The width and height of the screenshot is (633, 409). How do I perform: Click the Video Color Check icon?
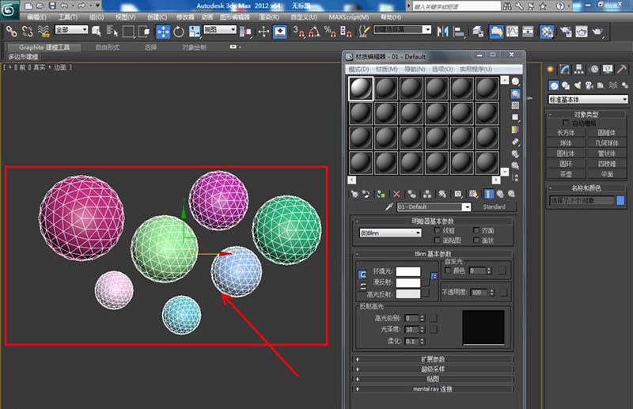[516, 129]
